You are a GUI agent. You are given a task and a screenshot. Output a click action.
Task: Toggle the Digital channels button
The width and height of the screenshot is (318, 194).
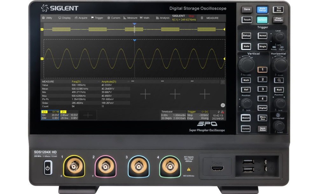pyautogui.click(x=262, y=108)
